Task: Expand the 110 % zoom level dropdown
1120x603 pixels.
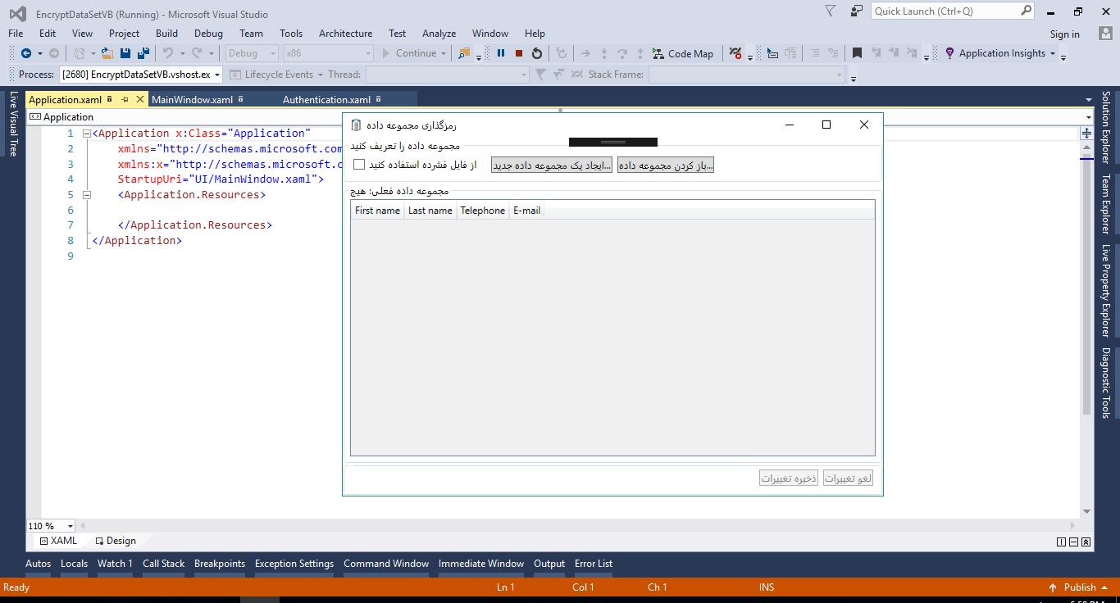Action: pyautogui.click(x=71, y=526)
